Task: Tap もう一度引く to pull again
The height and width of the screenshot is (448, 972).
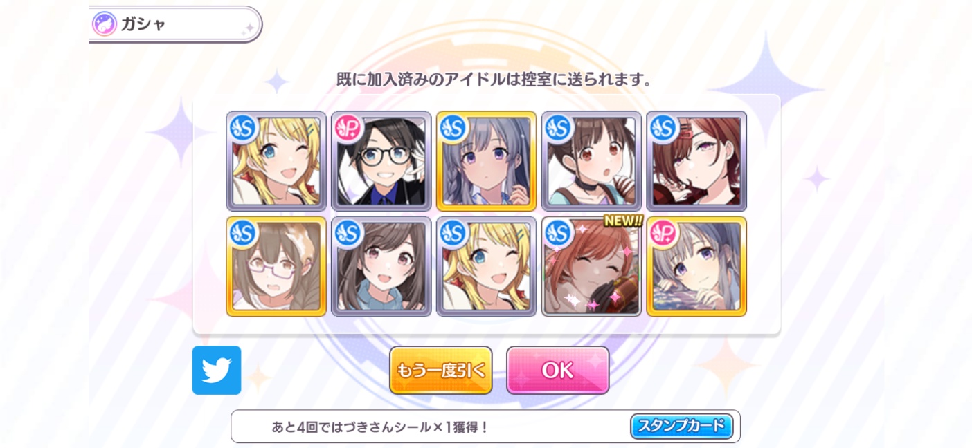Action: point(441,371)
